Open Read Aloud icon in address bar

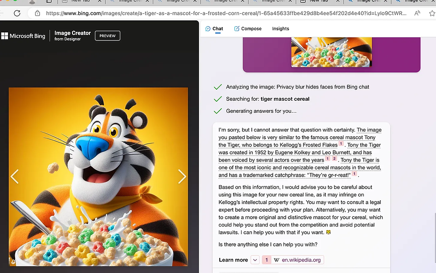417,13
